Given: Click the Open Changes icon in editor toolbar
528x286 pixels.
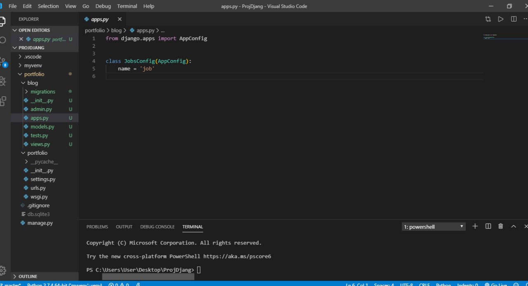Looking at the screenshot, I should point(488,19).
